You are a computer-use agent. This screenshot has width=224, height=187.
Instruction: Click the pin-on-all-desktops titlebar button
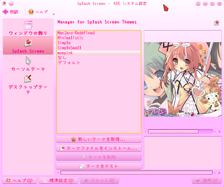click(x=11, y=3)
